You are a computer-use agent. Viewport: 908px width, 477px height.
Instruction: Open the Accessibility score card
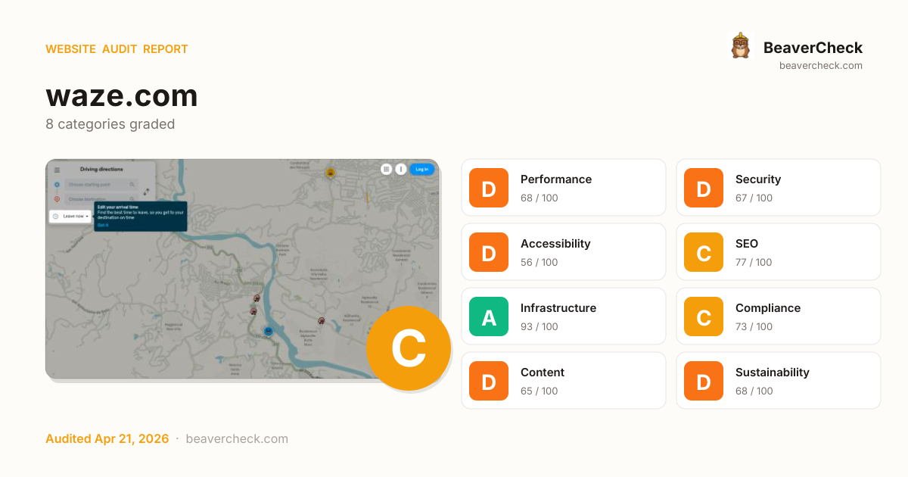click(563, 252)
